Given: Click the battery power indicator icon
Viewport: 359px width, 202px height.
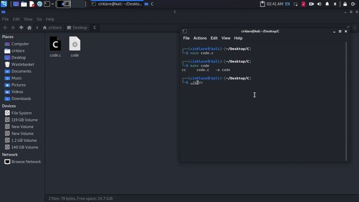Looking at the screenshot, I should (335, 4).
